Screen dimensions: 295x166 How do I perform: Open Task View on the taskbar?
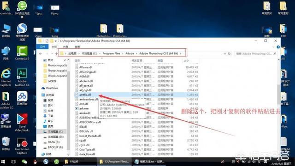click(13, 162)
